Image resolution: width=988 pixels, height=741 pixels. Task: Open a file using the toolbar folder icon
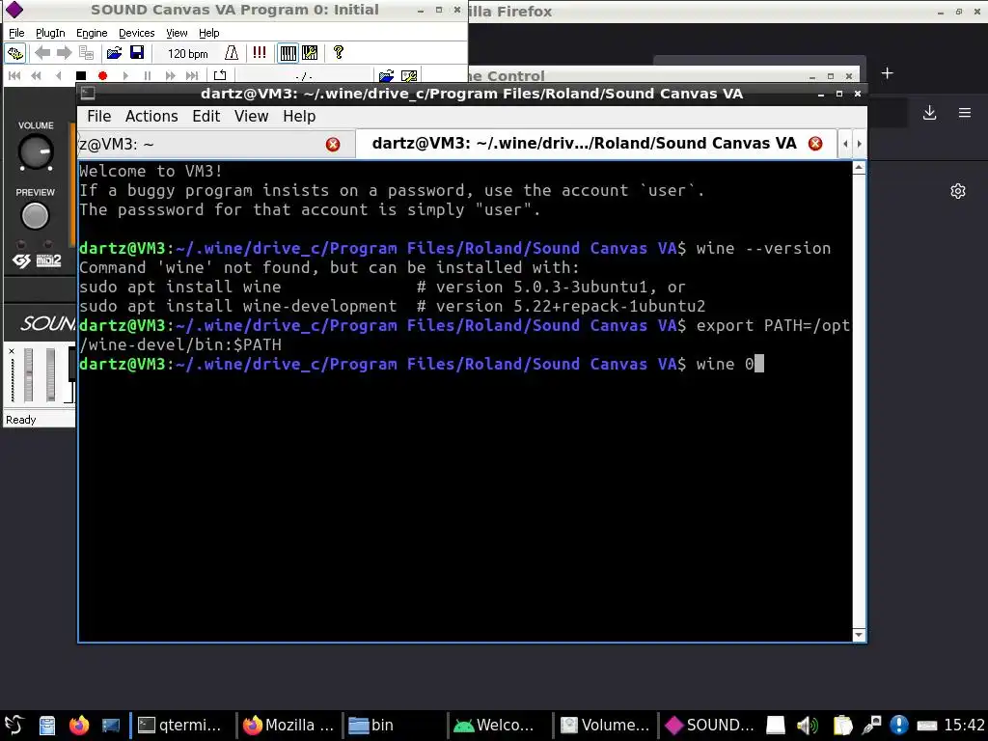point(114,53)
